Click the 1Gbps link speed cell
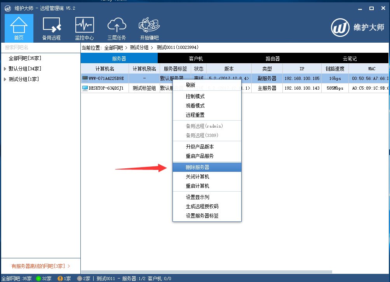 tap(335, 78)
